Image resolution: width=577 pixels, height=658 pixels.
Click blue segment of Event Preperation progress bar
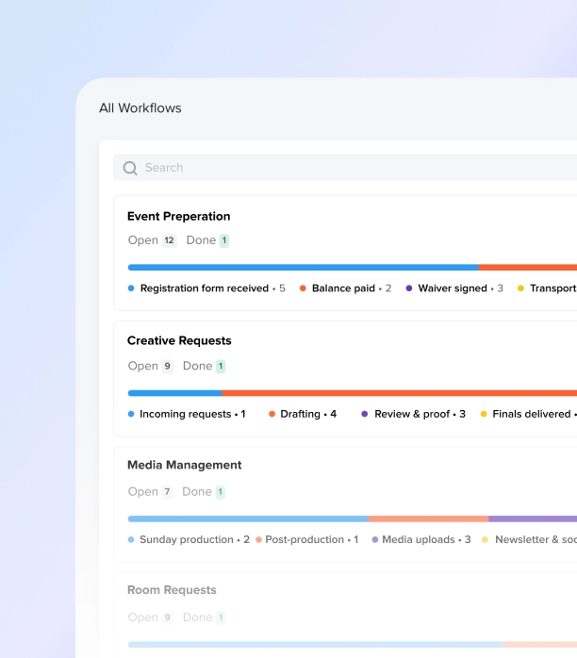(303, 268)
